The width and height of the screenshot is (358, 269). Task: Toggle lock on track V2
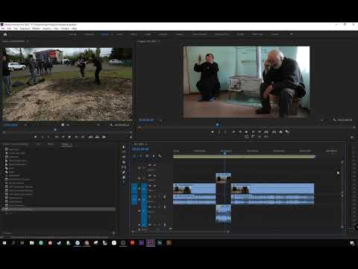tap(139, 179)
